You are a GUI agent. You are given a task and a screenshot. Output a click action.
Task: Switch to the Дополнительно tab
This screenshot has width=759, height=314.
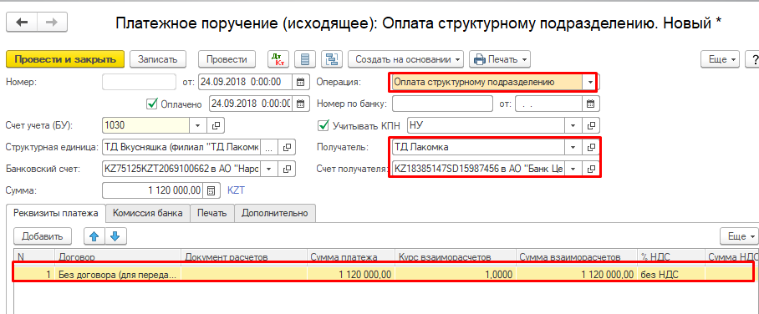point(274,213)
